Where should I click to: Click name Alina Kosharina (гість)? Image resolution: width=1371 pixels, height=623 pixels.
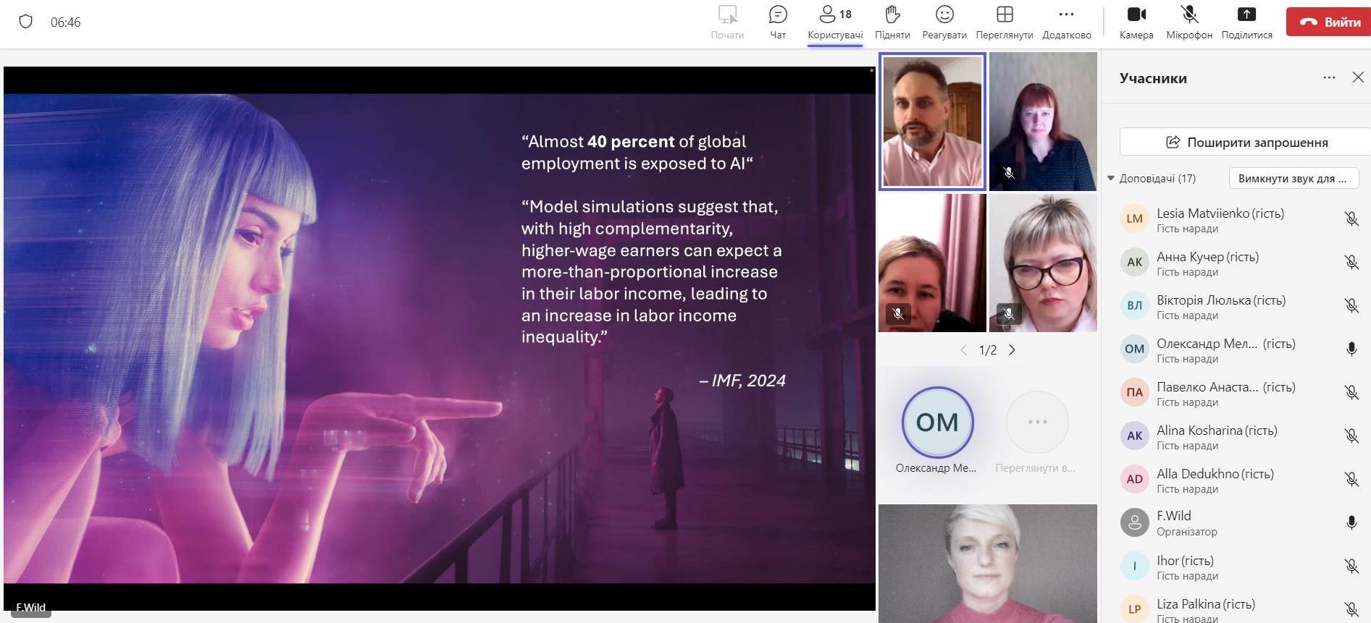tap(1217, 430)
